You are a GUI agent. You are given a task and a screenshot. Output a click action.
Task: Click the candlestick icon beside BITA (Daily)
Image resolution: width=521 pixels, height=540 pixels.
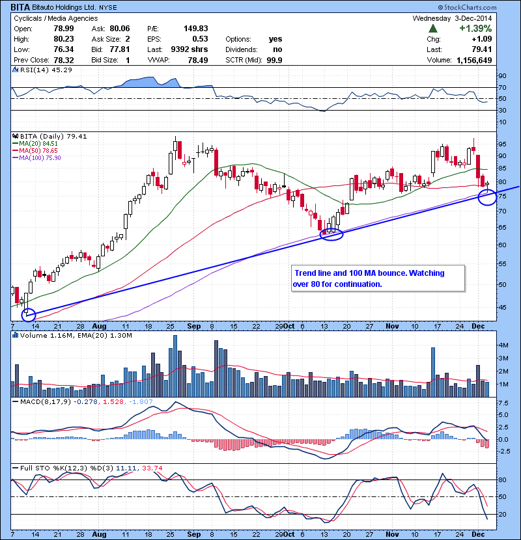pos(15,137)
